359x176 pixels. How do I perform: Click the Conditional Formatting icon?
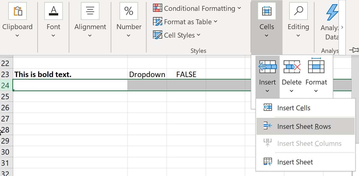pos(157,8)
